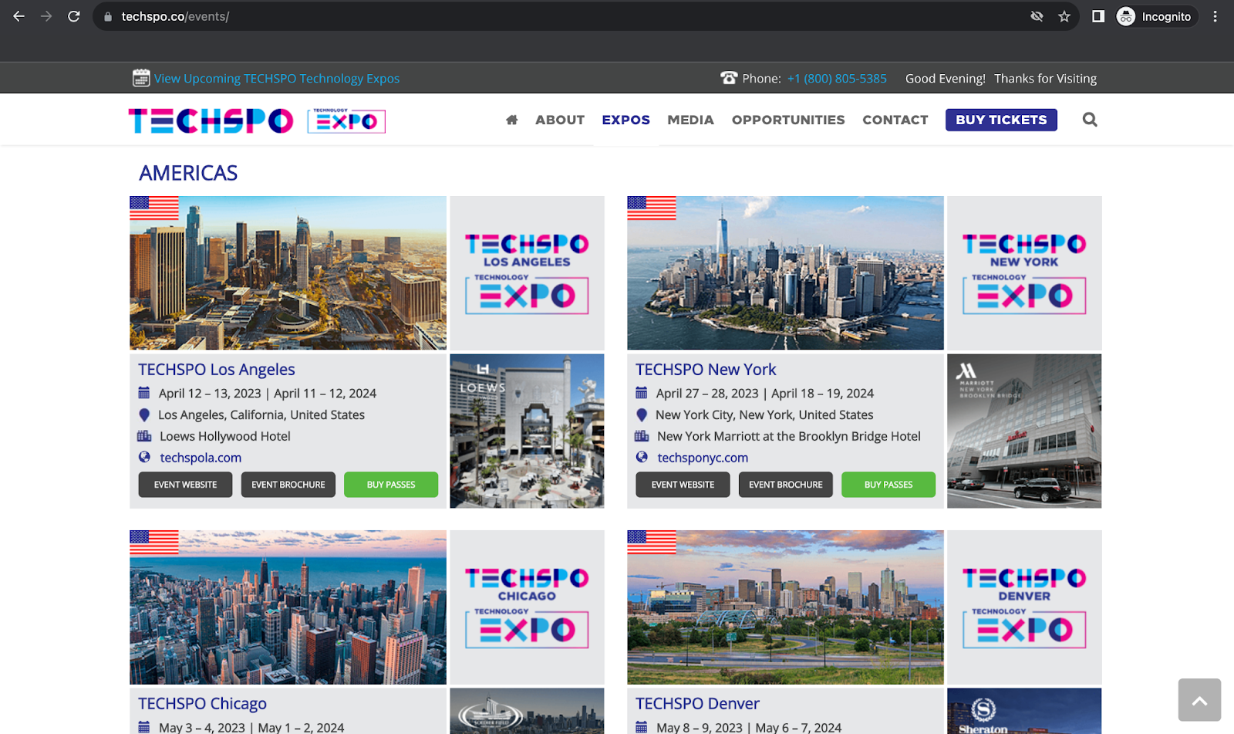Open TECHSPO Los Angeles title link
The width and height of the screenshot is (1234, 734).
coord(217,370)
